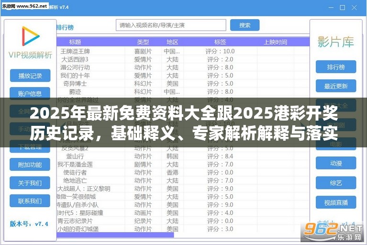Select the 特遣队/自杀小队 title

78,205
